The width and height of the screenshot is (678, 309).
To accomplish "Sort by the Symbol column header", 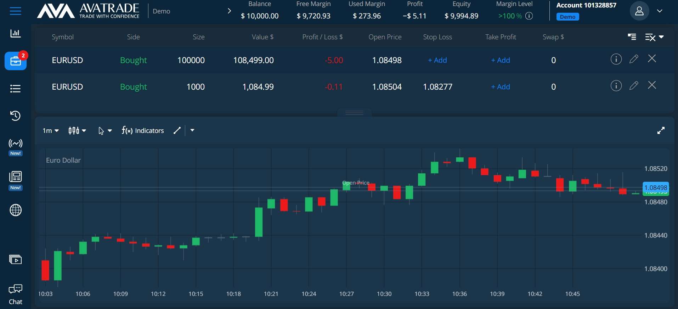I will [x=63, y=37].
